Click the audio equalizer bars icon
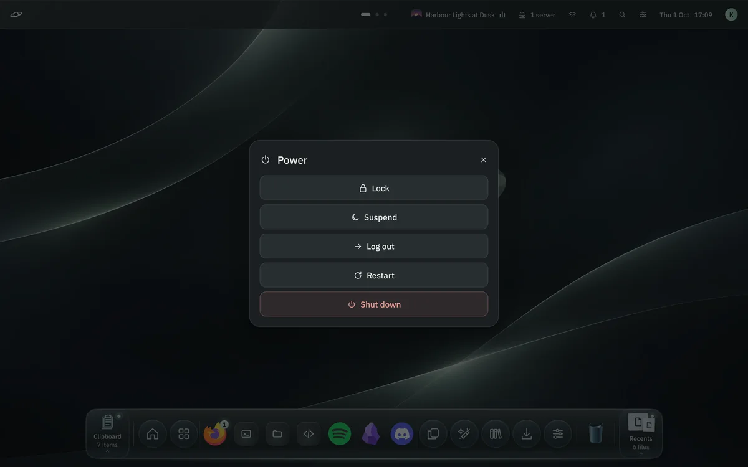 [x=502, y=15]
